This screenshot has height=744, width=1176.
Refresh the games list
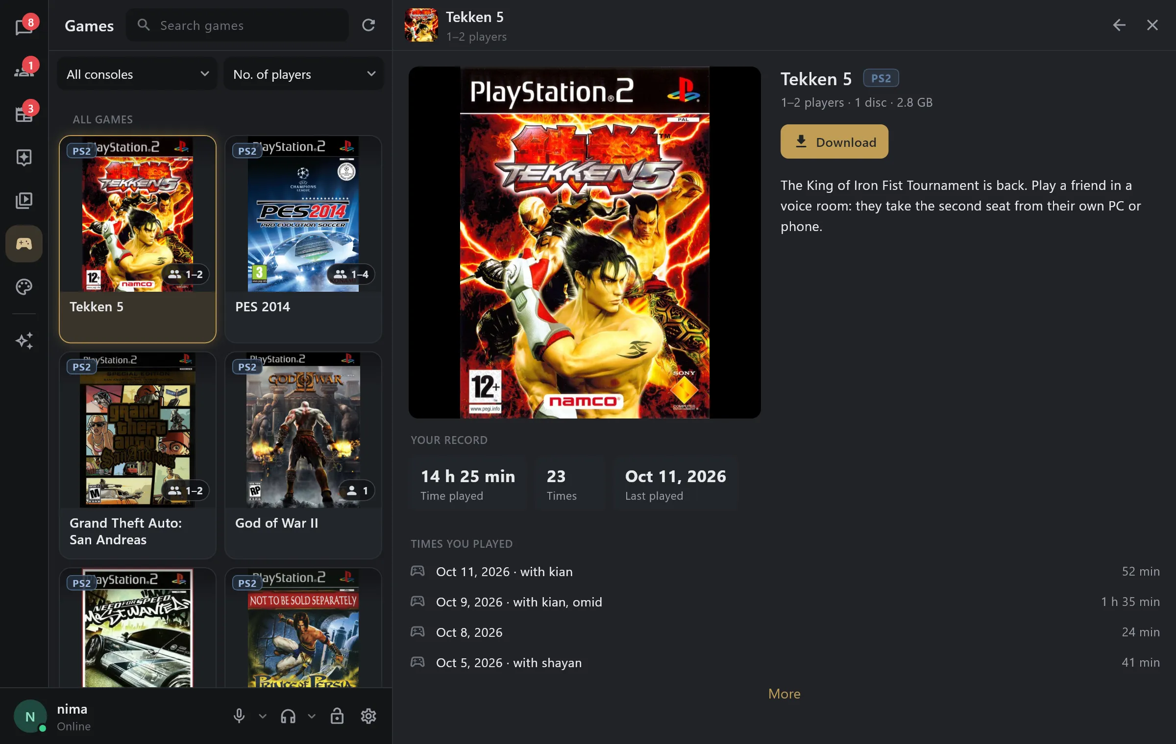coord(368,25)
